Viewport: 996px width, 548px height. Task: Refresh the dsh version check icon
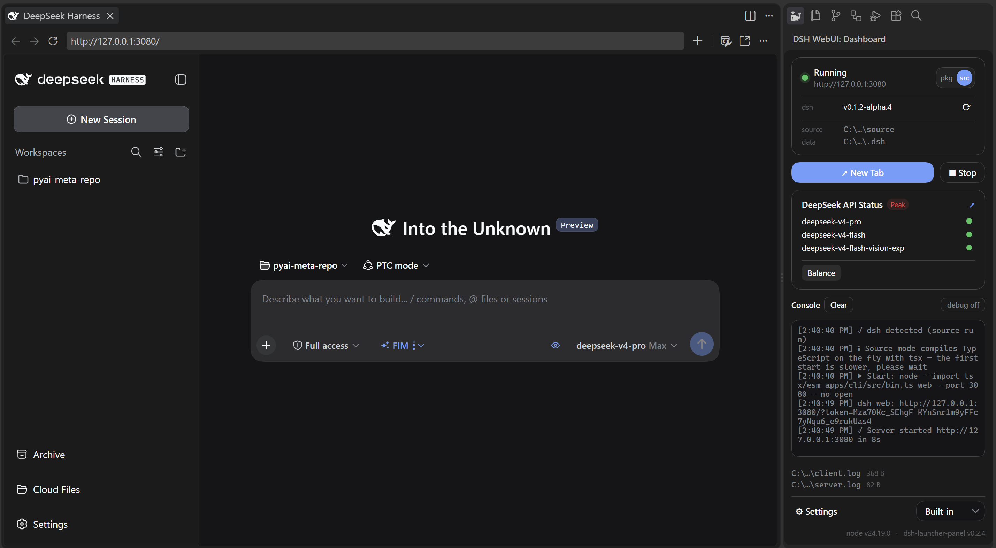966,107
